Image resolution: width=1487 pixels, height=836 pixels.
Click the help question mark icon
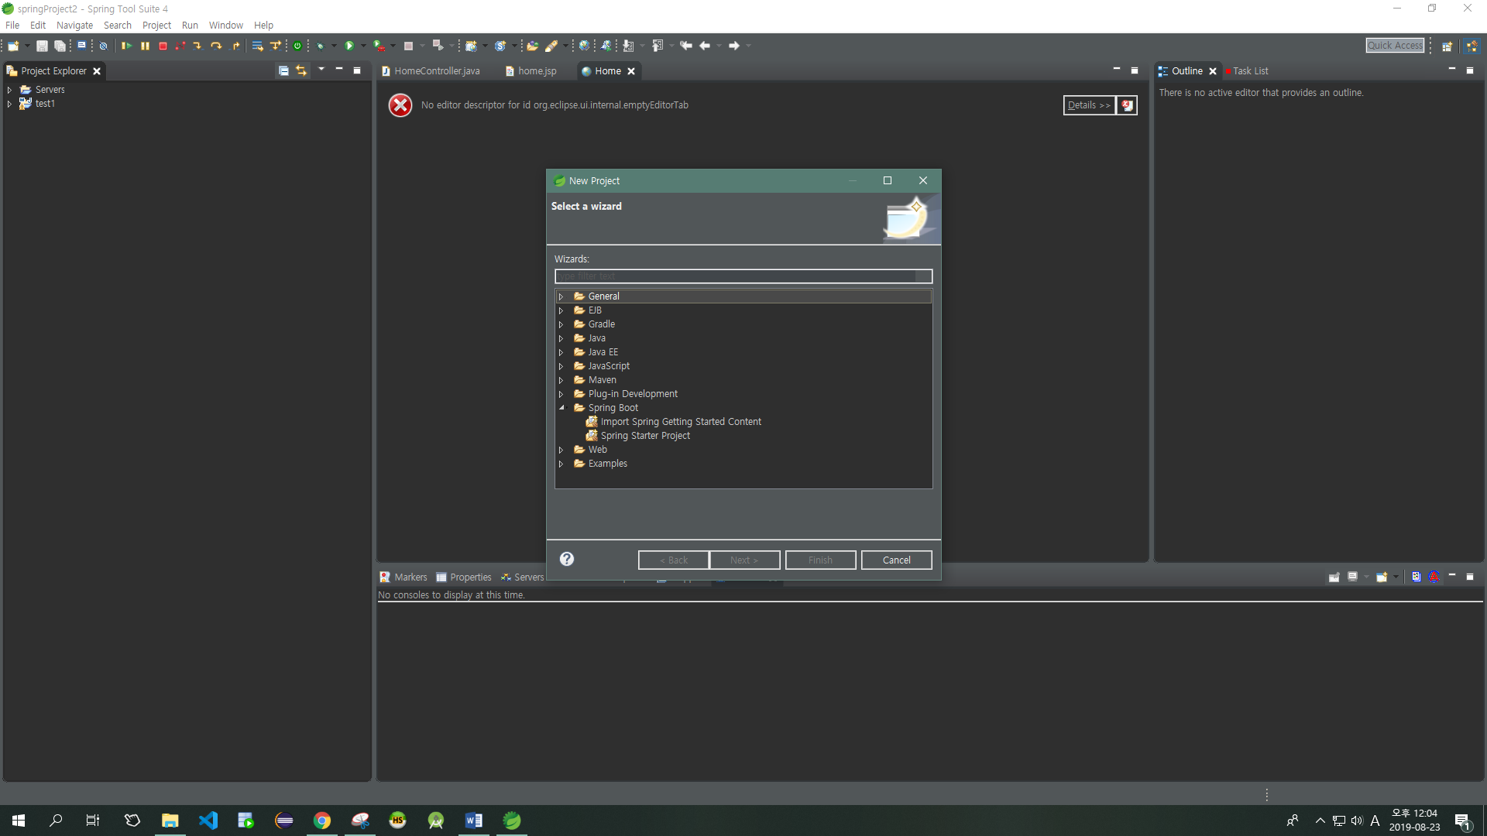click(567, 559)
